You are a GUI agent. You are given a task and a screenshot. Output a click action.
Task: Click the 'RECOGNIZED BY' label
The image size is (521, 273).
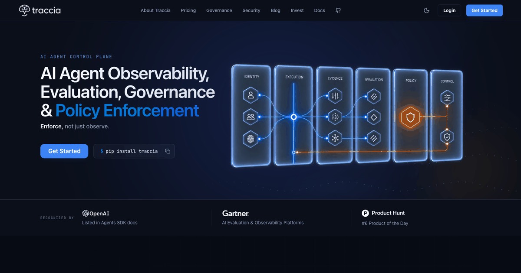(x=57, y=218)
